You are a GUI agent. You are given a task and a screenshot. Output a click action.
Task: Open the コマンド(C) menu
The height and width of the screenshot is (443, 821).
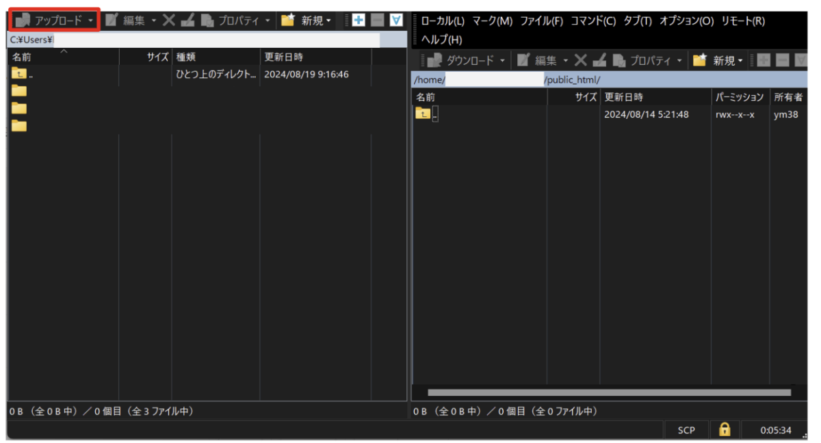coord(592,21)
